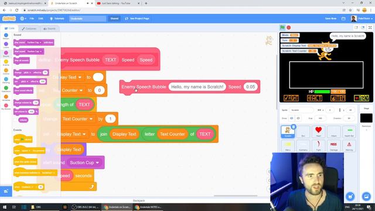Enter full screen stage mode
The image size is (375, 211).
click(x=370, y=28)
